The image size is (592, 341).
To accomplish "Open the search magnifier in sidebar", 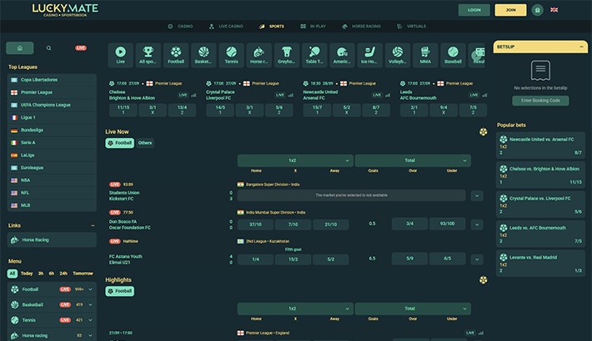I will [48, 48].
